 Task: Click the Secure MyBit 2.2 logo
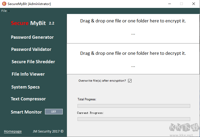pos(33,23)
